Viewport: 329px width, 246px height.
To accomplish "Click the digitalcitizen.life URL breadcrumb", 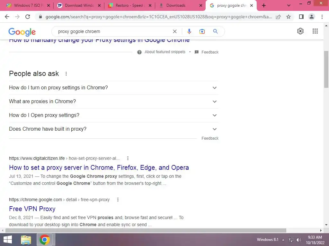I will [x=64, y=158].
